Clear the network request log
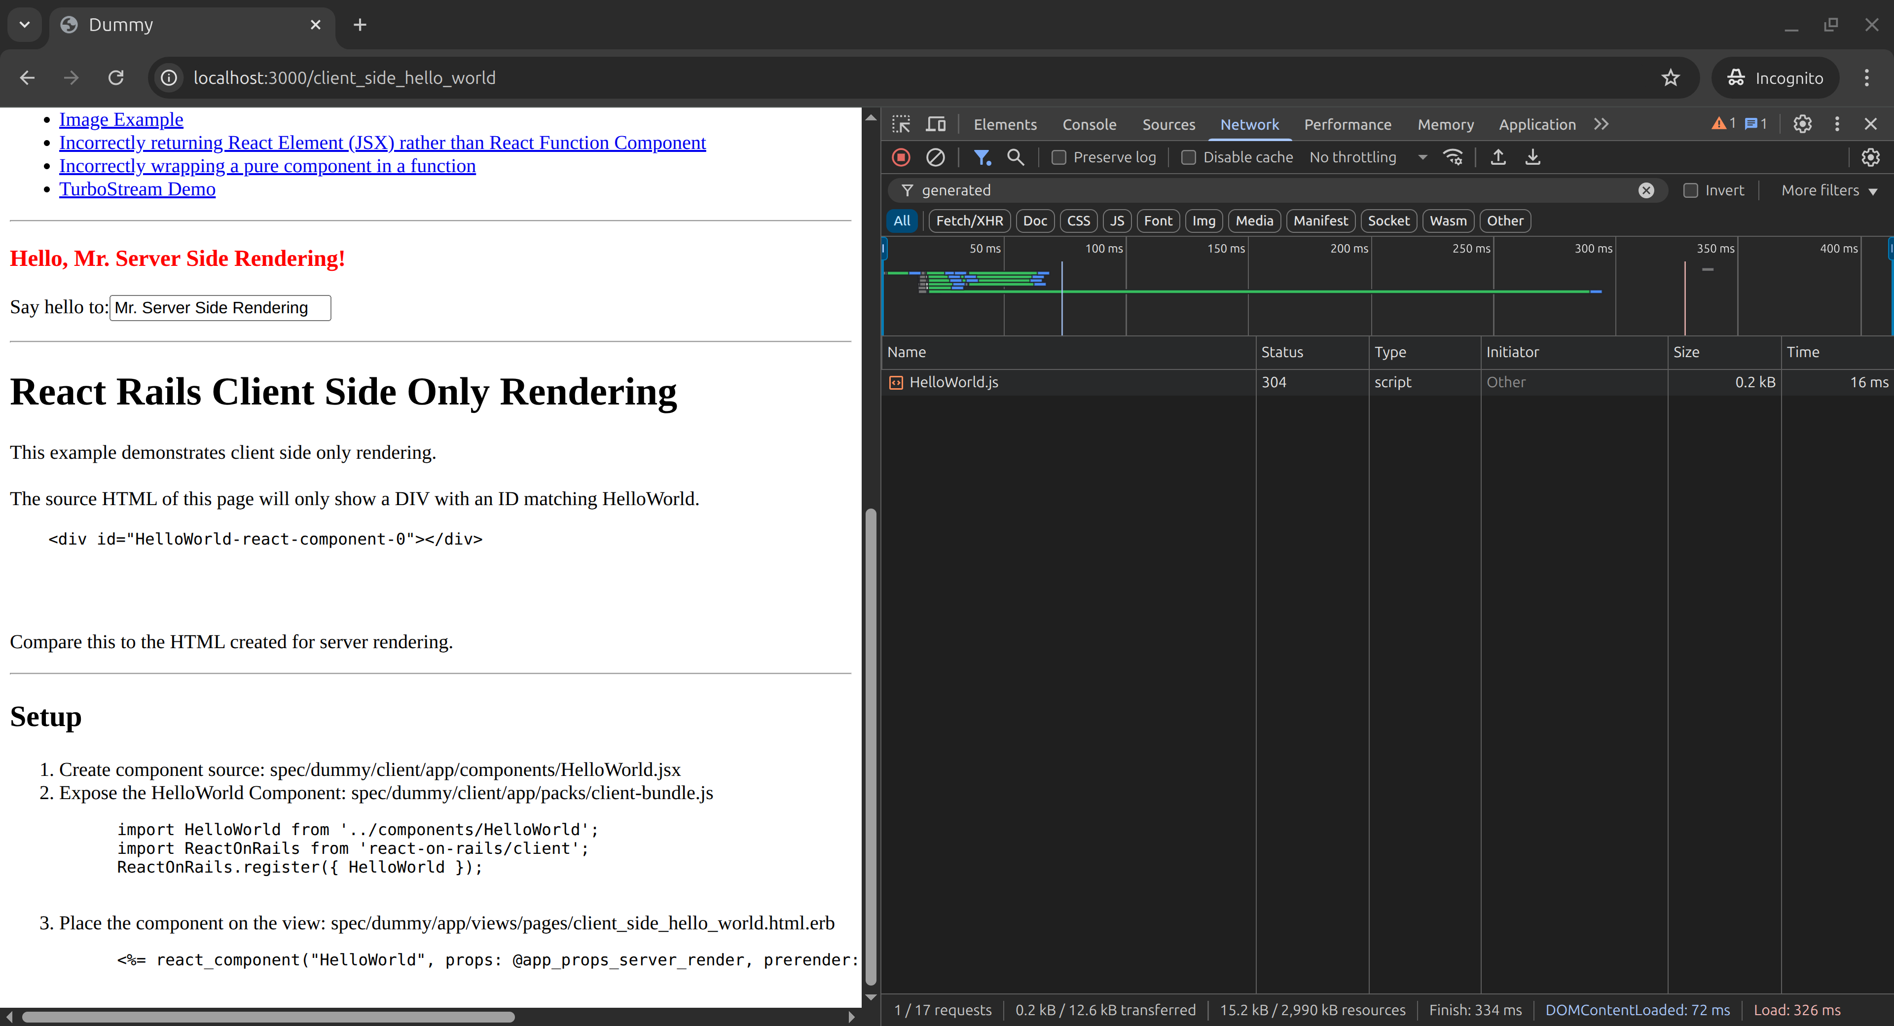1894x1026 pixels. click(x=935, y=157)
